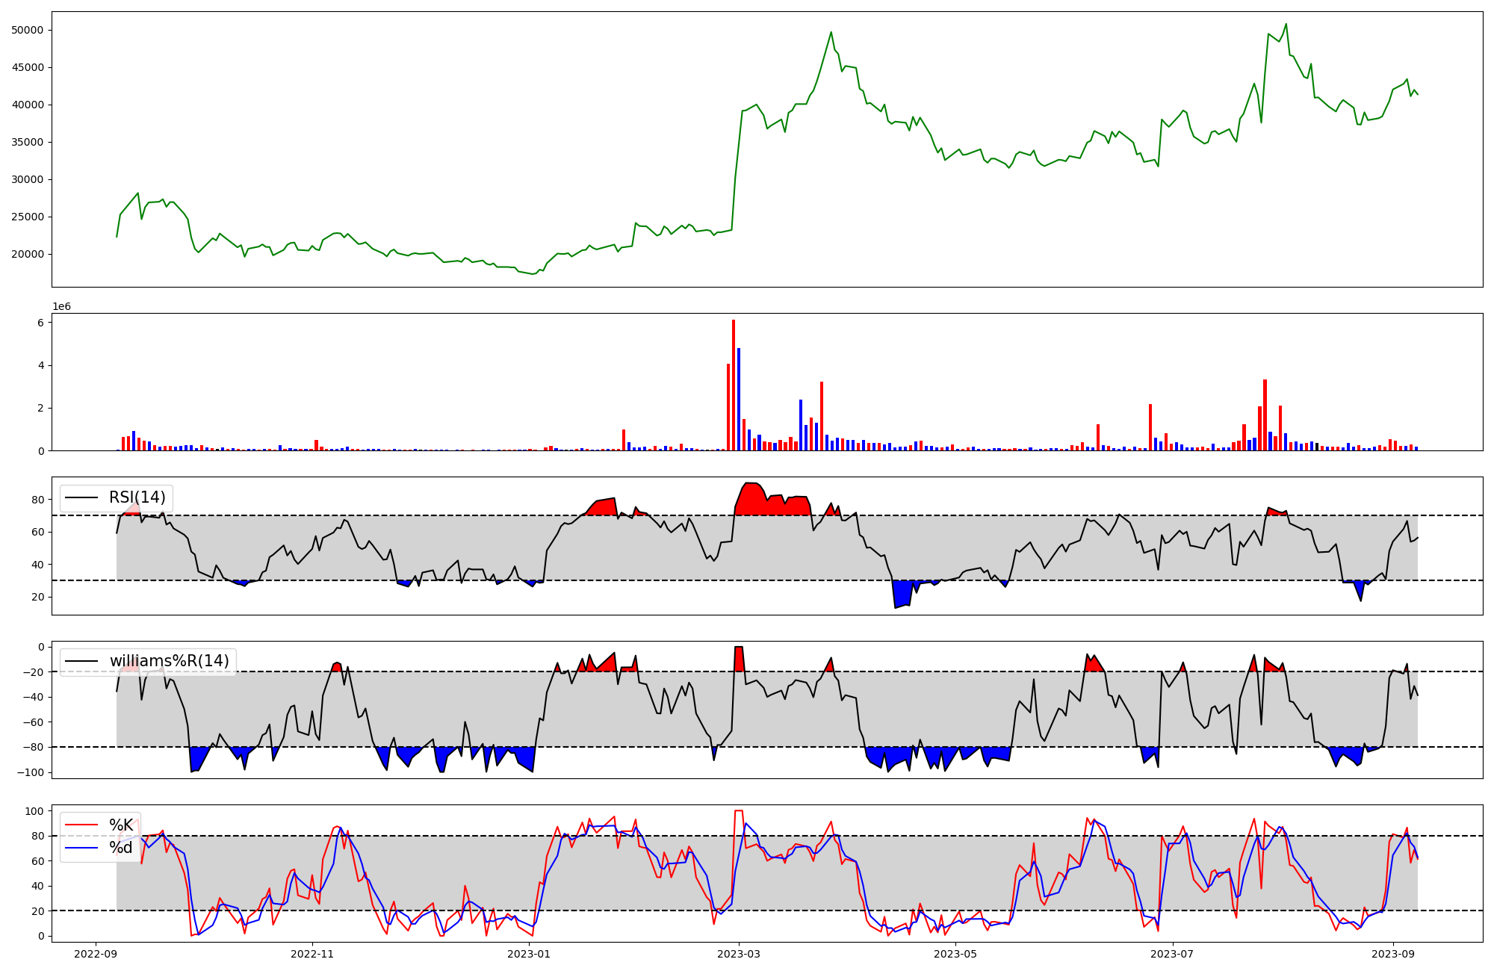Click the RSI(14) legend label

tap(137, 497)
